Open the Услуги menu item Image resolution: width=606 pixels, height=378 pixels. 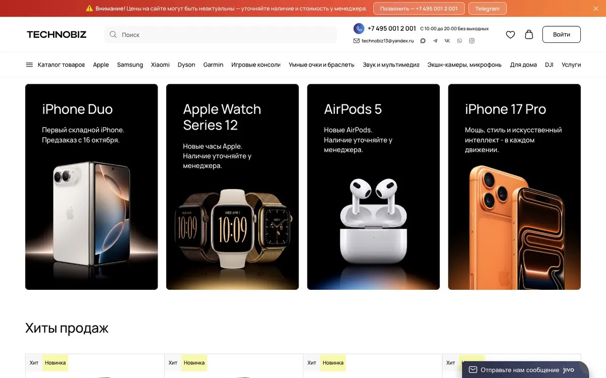(571, 65)
